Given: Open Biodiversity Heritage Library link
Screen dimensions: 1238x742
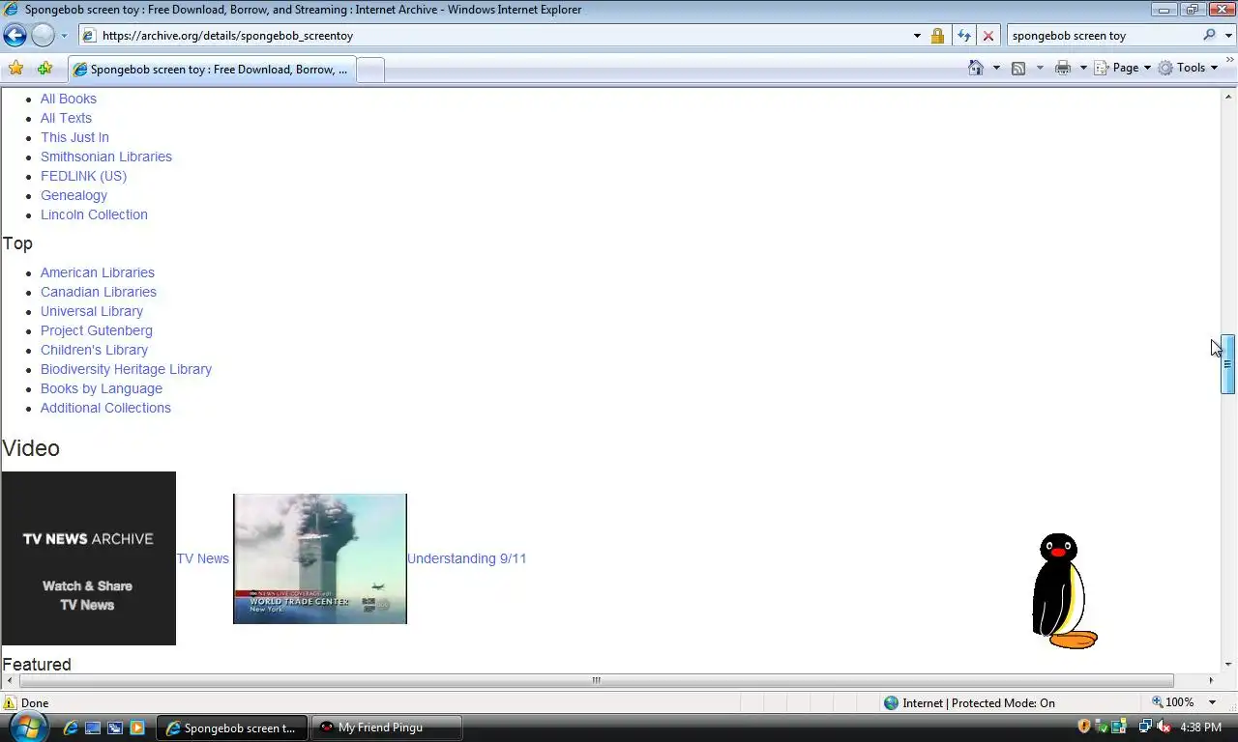Looking at the screenshot, I should click(x=126, y=369).
